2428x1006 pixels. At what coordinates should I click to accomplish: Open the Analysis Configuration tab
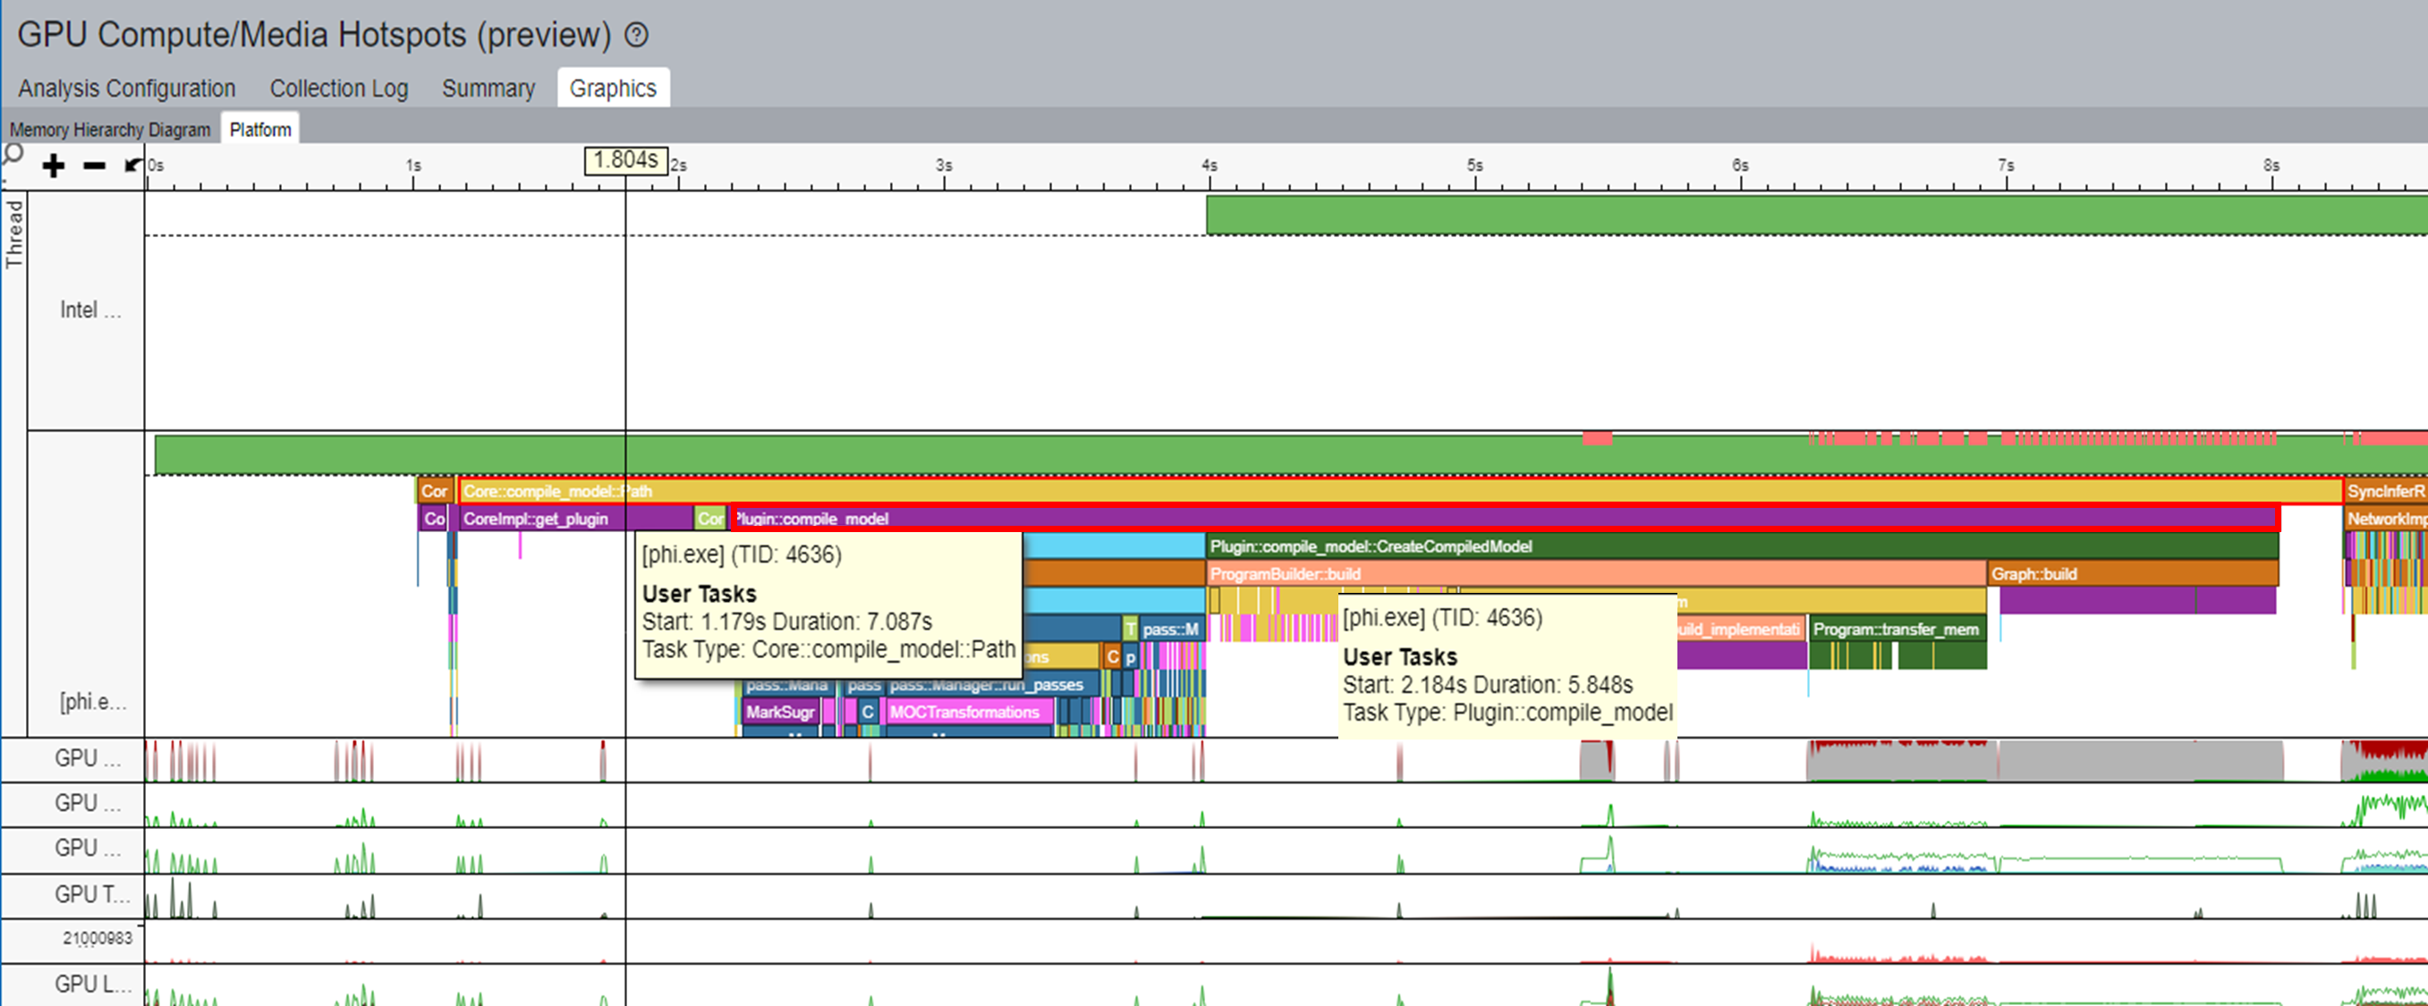(126, 89)
